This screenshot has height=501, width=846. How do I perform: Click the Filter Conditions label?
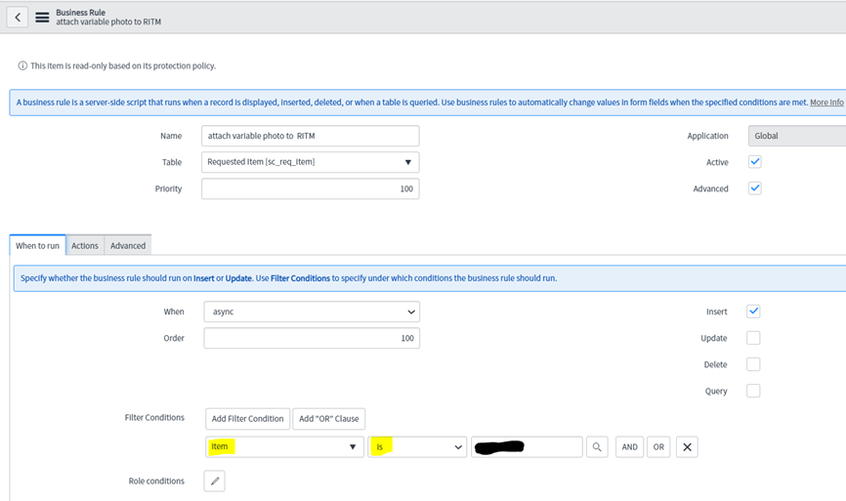tap(154, 417)
